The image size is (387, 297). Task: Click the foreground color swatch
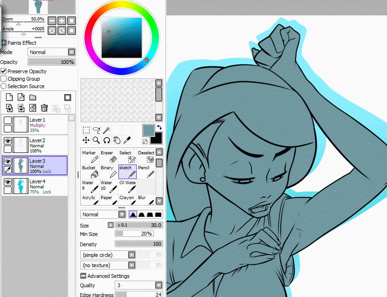point(149,131)
